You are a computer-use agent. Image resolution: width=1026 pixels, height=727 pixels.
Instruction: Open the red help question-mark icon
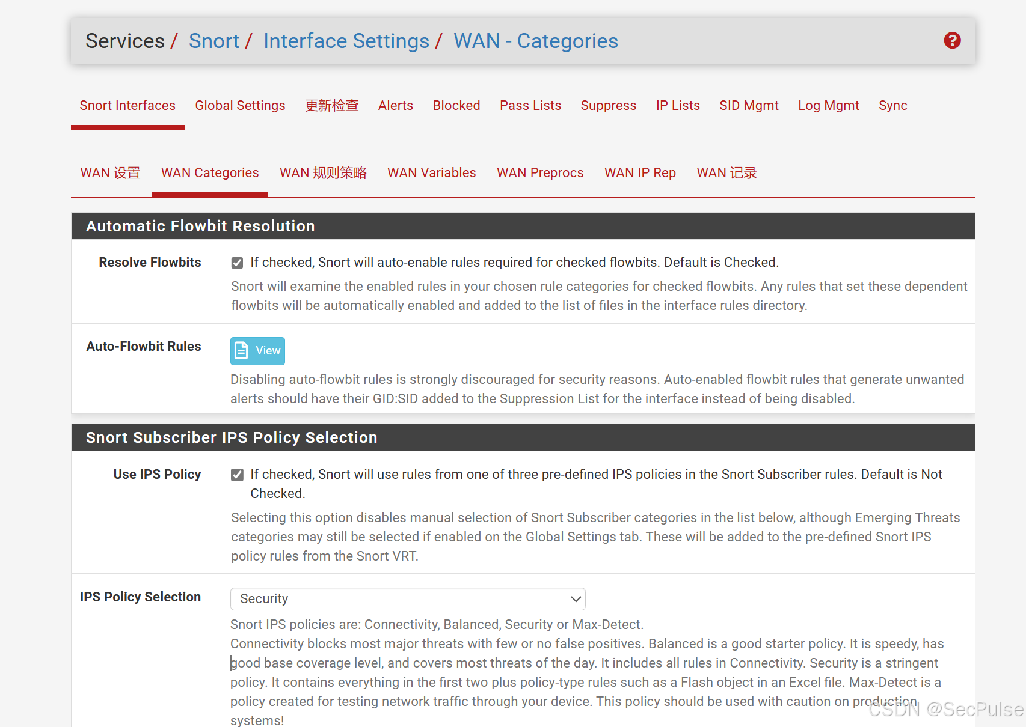(x=952, y=41)
